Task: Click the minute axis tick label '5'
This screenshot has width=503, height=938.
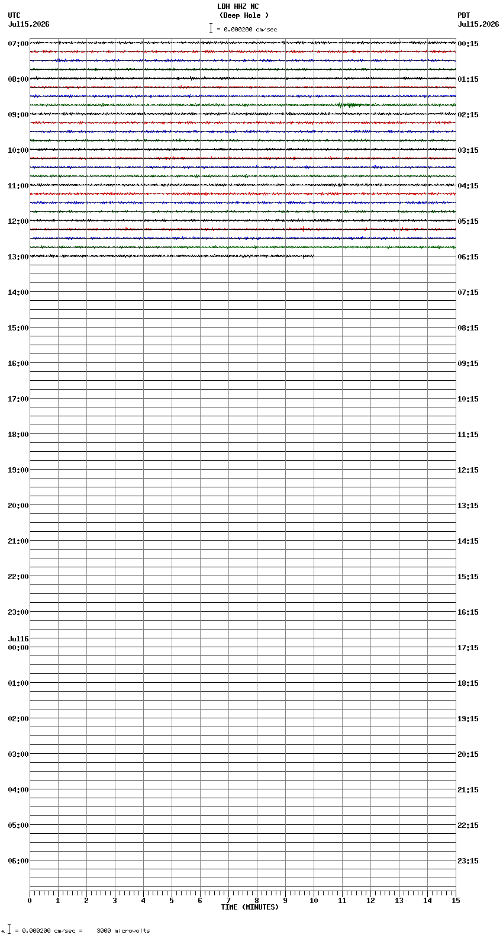Action: (x=172, y=901)
